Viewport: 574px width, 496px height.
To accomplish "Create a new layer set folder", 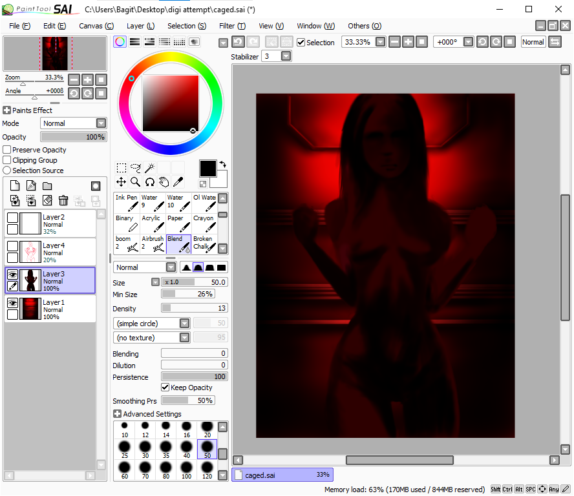I will (47, 186).
